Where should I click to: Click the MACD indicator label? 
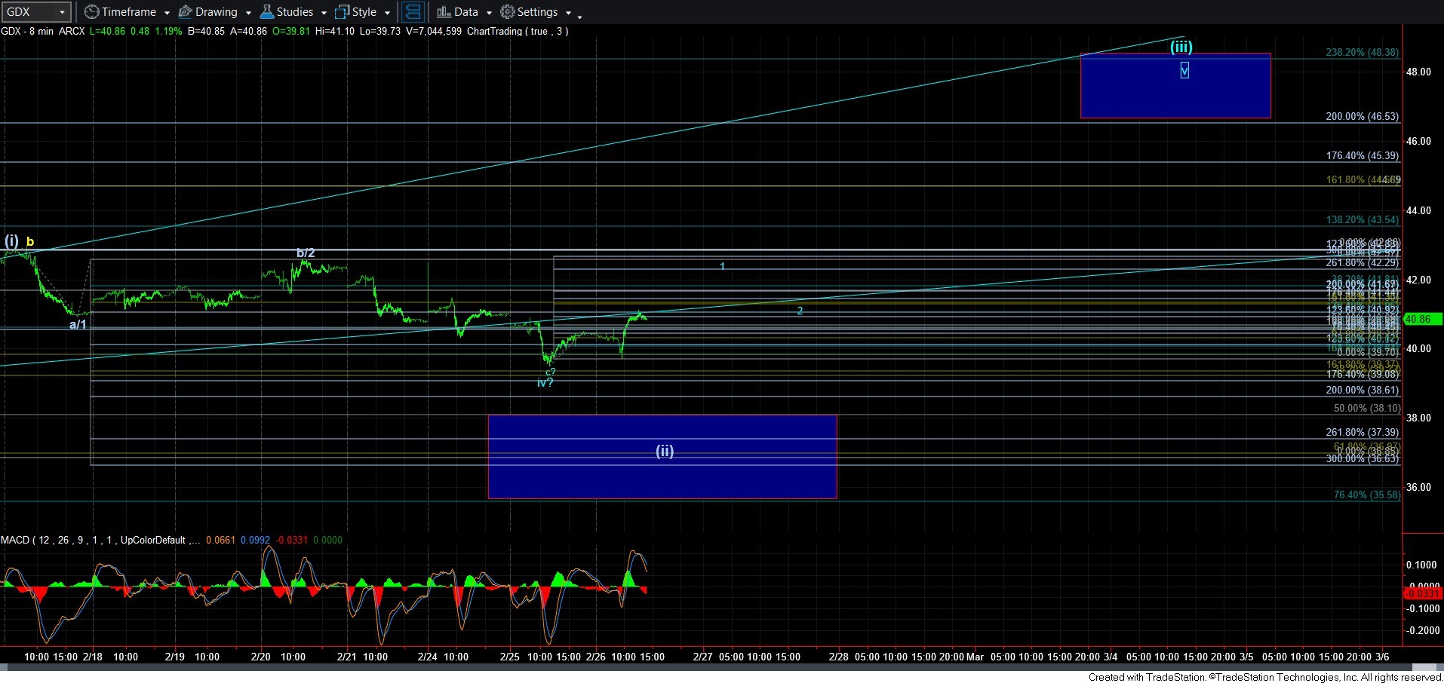tap(15, 540)
